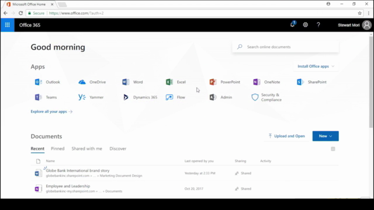The image size is (374, 210).
Task: Click the Secure site info label
Action: (x=36, y=13)
